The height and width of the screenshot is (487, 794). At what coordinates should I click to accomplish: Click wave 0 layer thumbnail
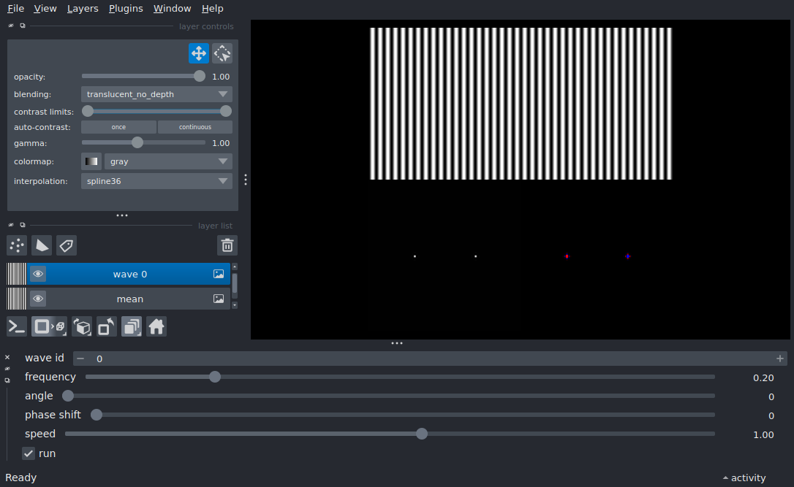click(16, 274)
